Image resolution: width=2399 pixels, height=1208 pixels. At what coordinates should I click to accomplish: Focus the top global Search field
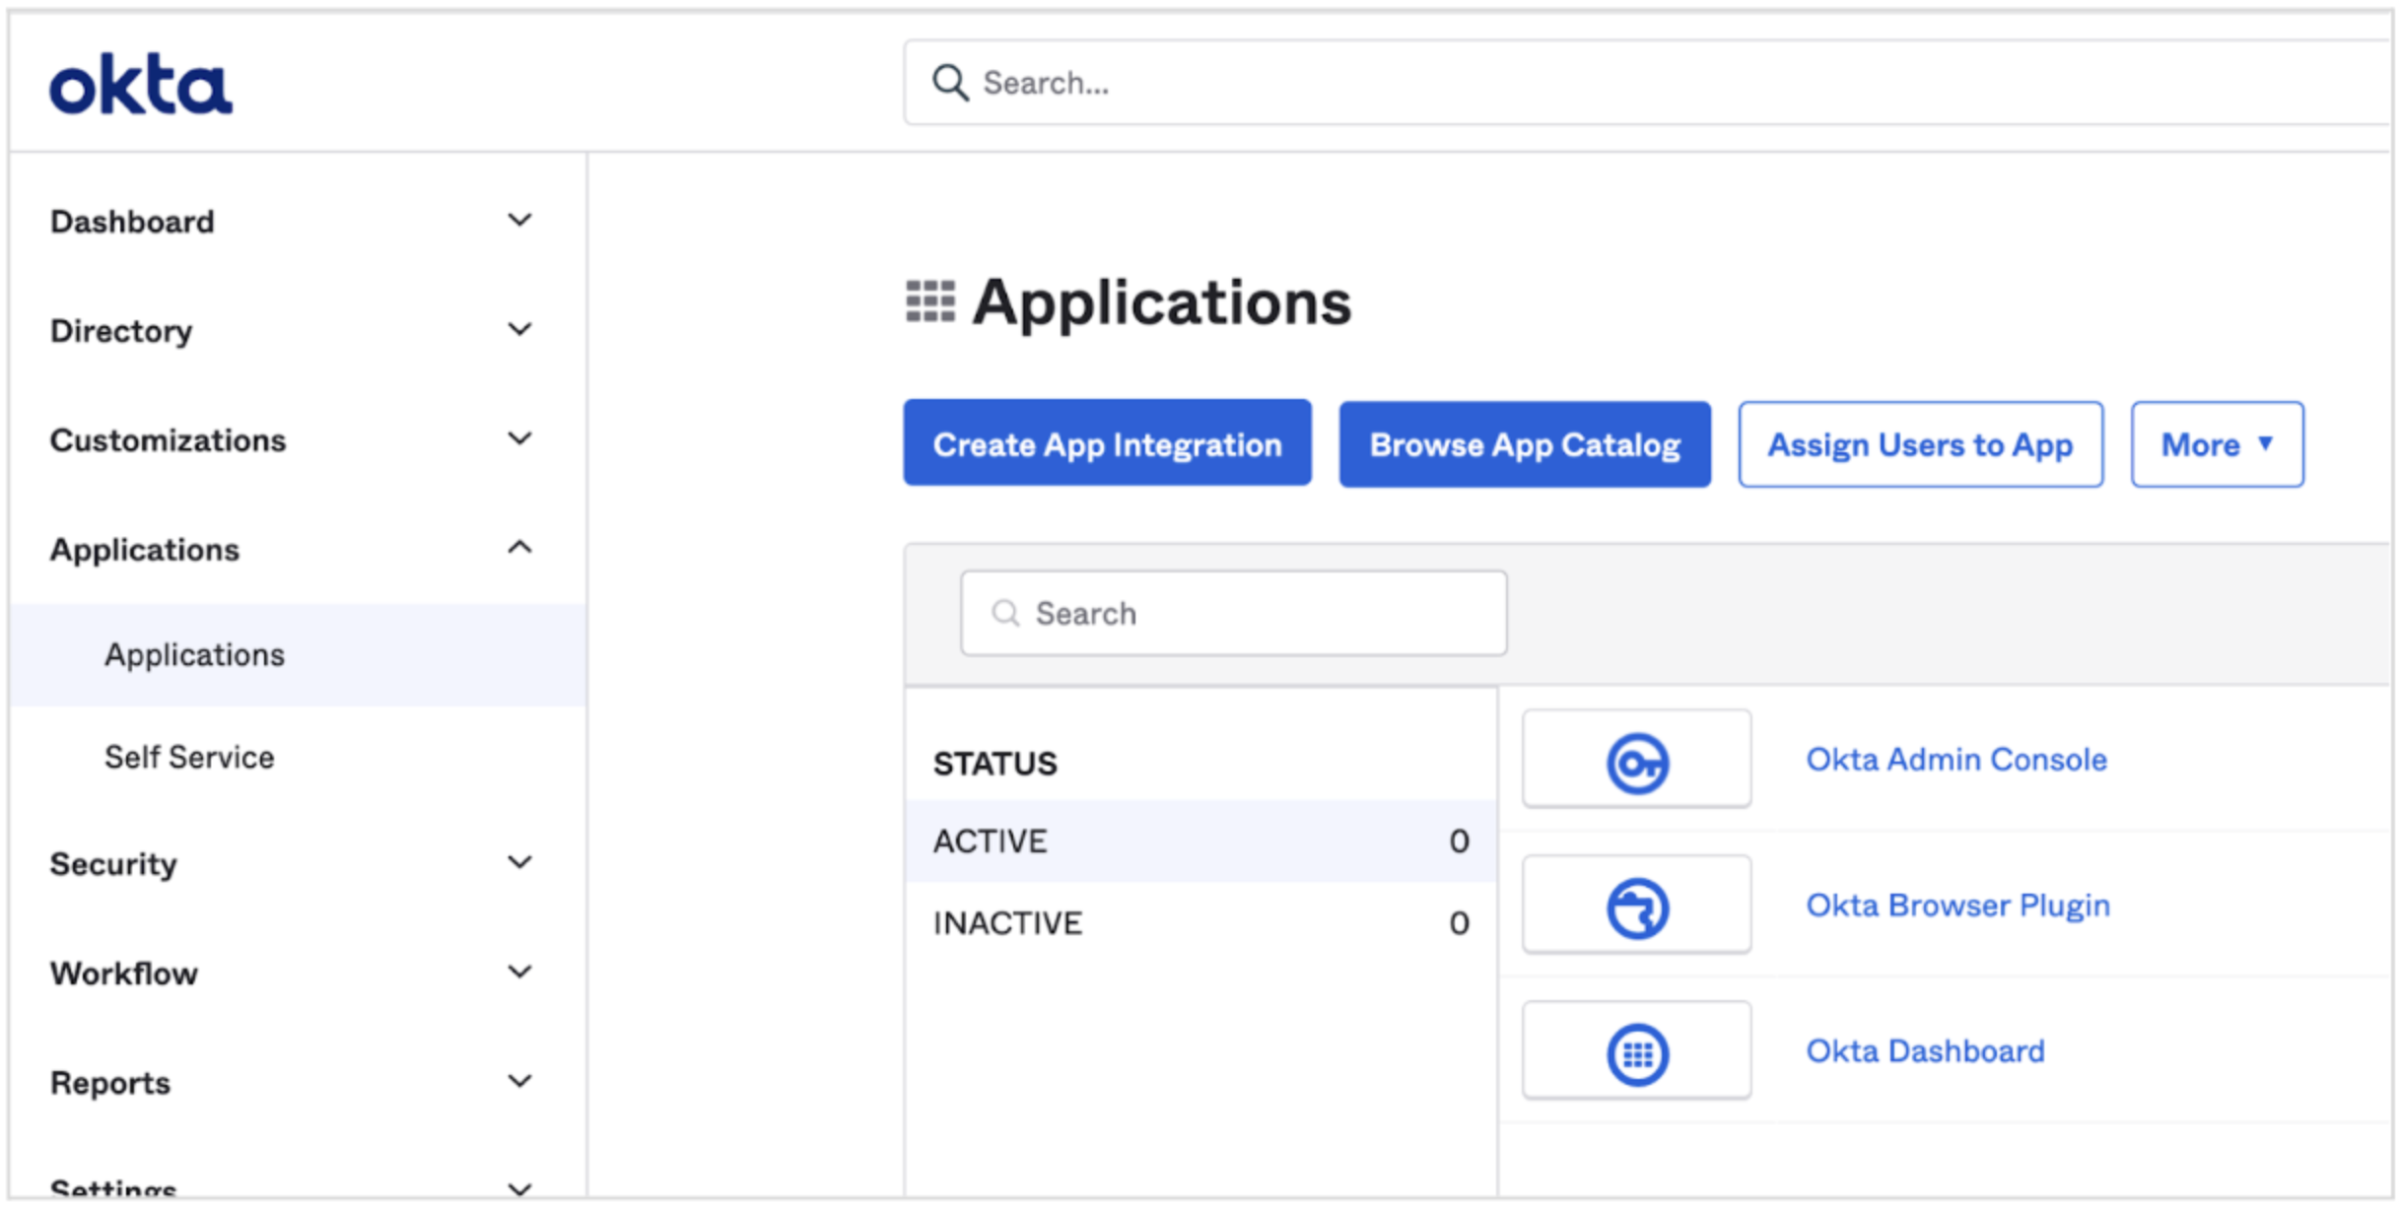click(1646, 83)
